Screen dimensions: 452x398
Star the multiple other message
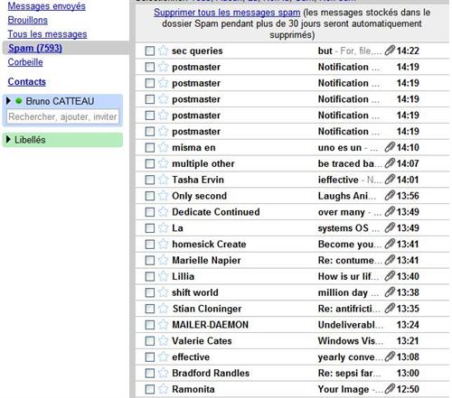click(x=163, y=163)
